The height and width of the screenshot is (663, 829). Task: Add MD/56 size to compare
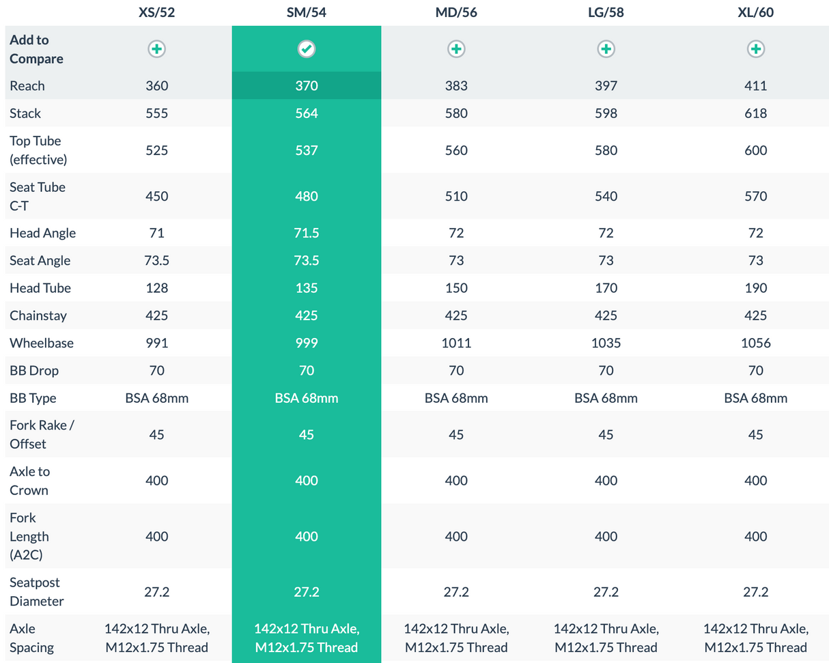pos(456,49)
